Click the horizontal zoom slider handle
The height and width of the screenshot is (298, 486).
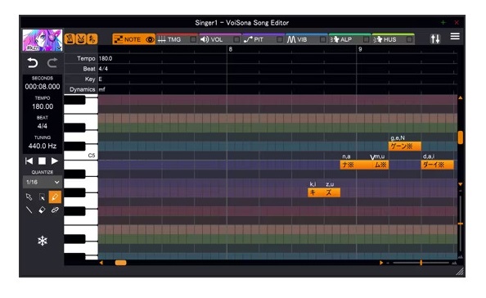coord(421,263)
